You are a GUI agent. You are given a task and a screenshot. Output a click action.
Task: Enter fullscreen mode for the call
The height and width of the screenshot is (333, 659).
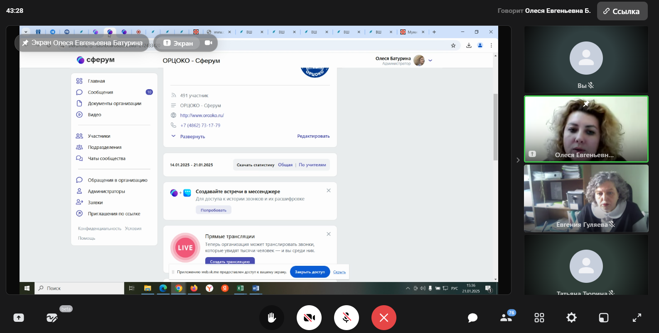[637, 318]
